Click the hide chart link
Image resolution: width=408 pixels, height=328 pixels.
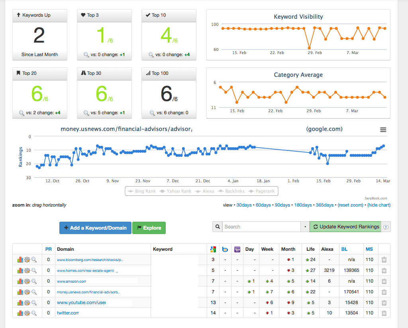pos(379,205)
